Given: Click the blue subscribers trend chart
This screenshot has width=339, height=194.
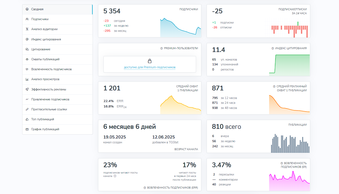Looking at the screenshot, I should point(180,28).
